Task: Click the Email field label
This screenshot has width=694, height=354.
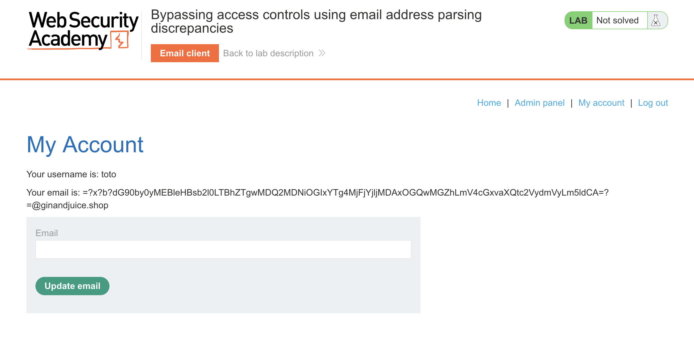Action: pyautogui.click(x=47, y=233)
